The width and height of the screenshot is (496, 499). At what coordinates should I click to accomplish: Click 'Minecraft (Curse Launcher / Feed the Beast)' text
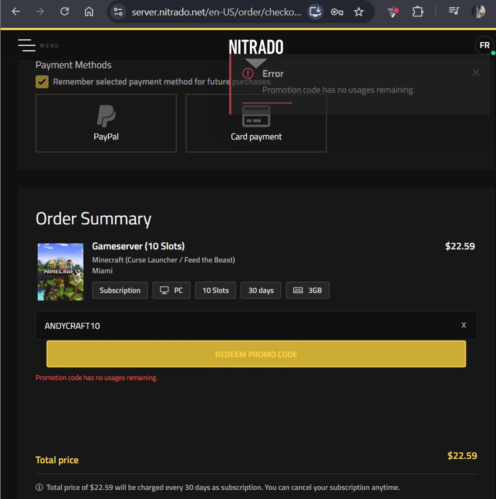click(x=164, y=260)
